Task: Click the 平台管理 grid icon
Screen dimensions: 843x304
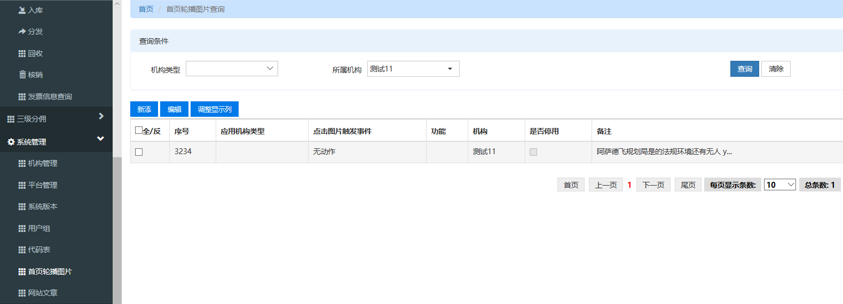Action: (22, 185)
